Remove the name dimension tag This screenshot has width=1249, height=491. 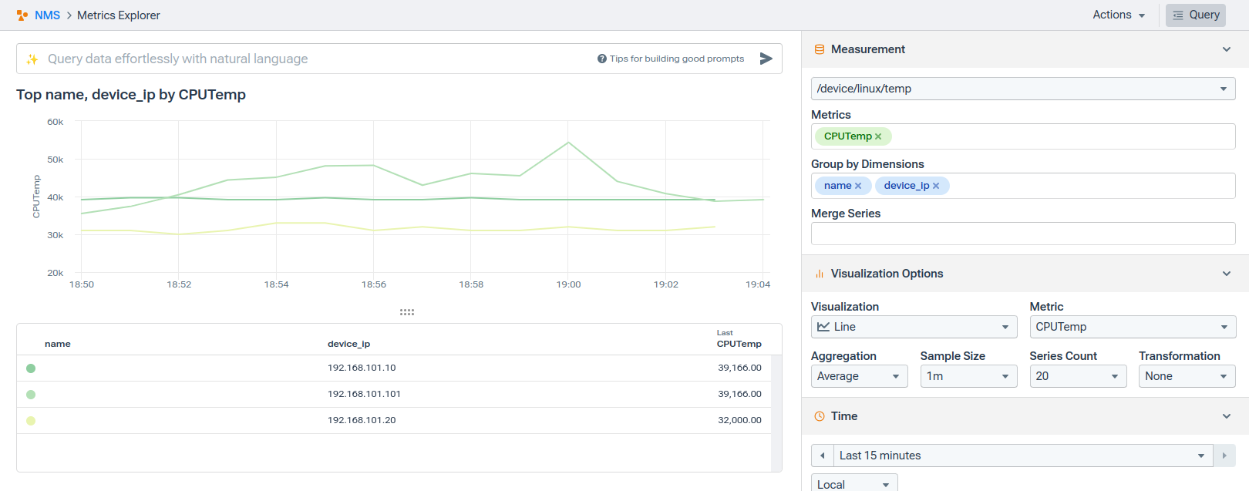coord(858,186)
